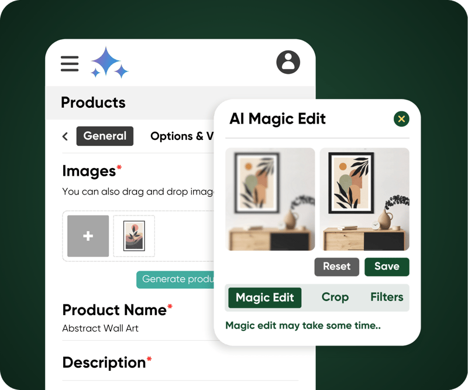Click the Generate product button
This screenshot has height=390, width=468.
pos(175,280)
